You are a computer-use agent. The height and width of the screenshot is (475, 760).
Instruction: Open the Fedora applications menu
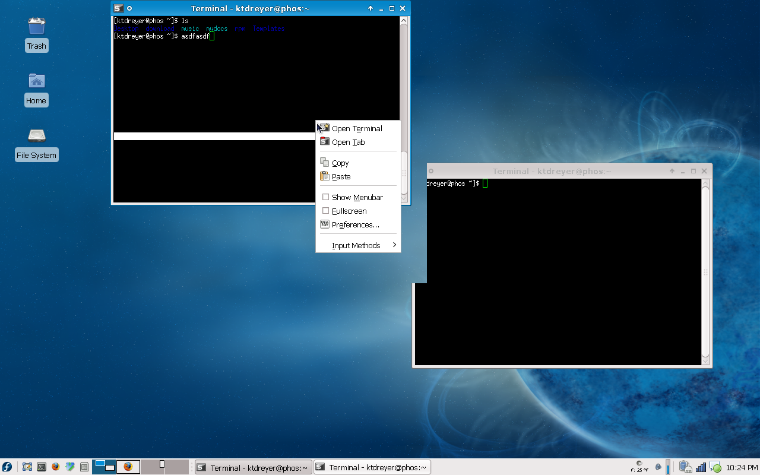tap(7, 467)
